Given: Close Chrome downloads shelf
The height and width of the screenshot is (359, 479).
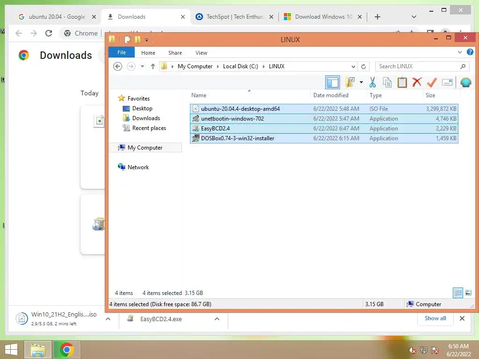Looking at the screenshot, I should coord(462,318).
